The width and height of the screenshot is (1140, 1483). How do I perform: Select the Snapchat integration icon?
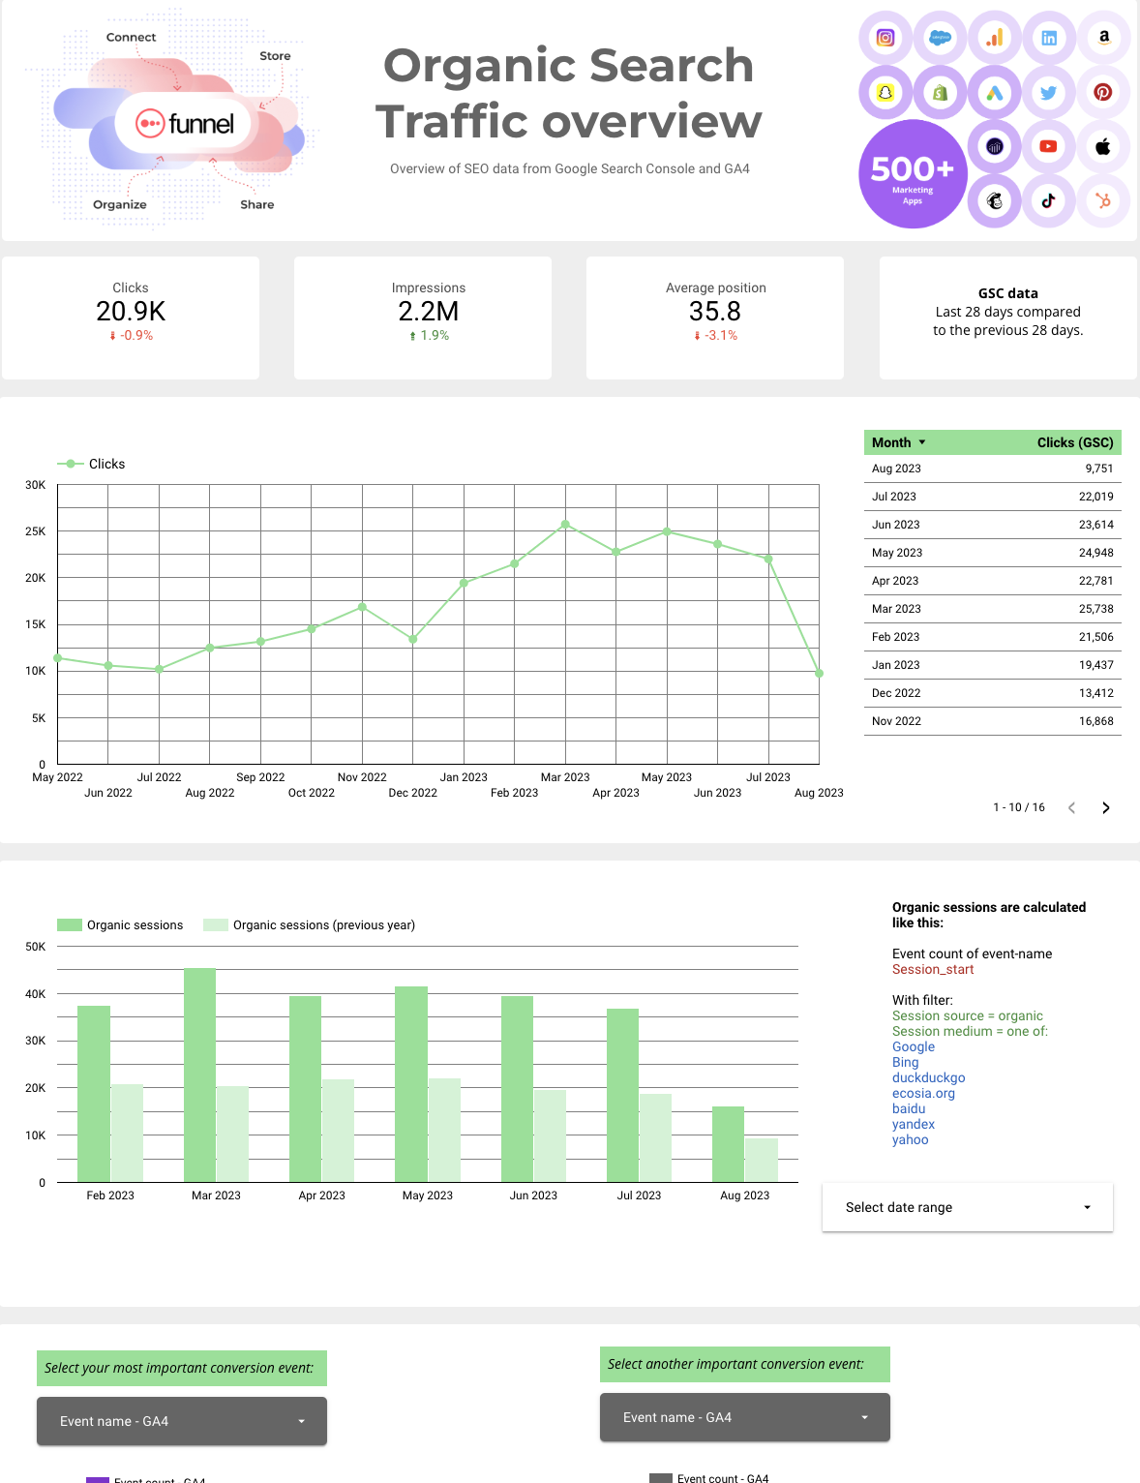[885, 93]
